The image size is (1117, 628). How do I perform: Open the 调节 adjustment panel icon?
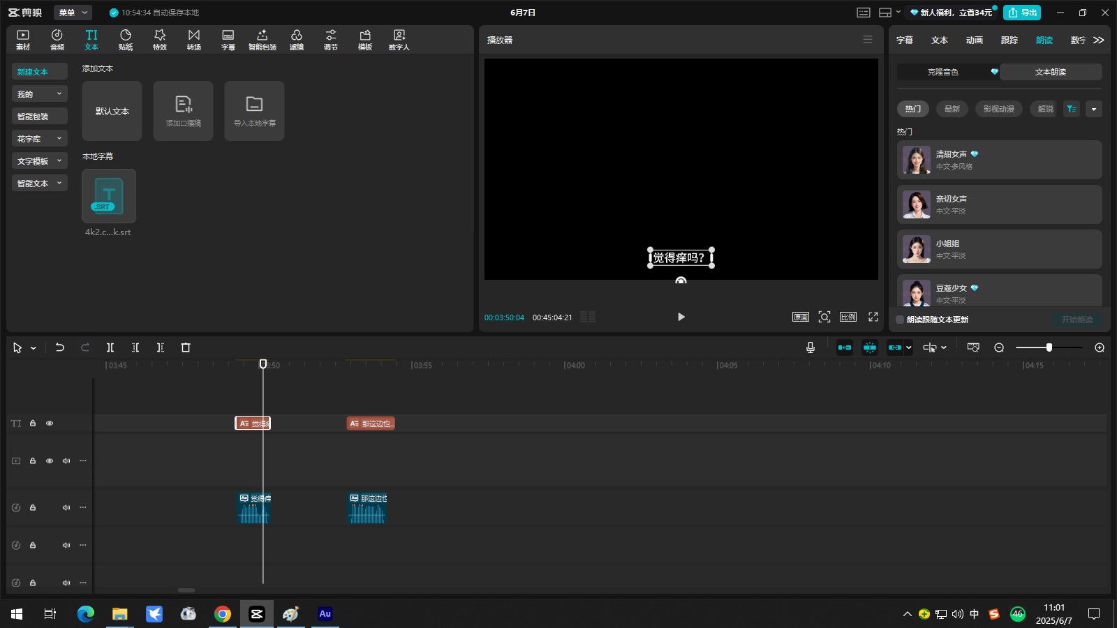(331, 40)
